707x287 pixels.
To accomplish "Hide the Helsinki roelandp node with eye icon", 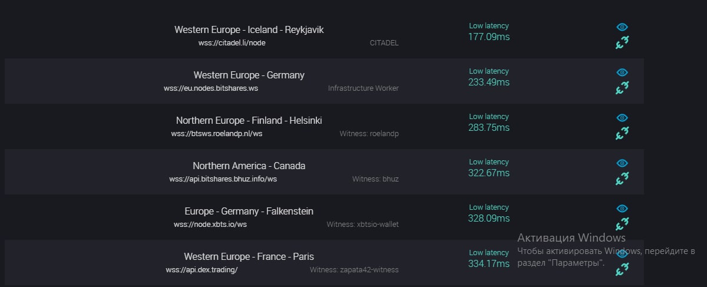I will click(622, 118).
